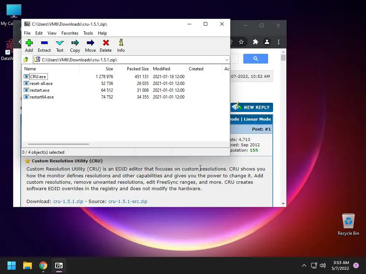The height and width of the screenshot is (274, 366).
Task: Open Recycle Bin on desktop
Action: 348,224
